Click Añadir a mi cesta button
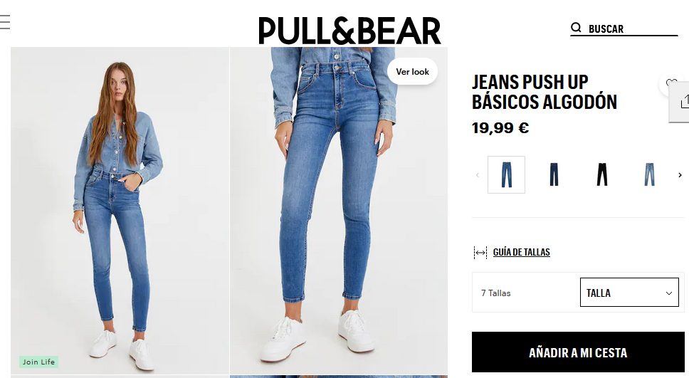Image resolution: width=689 pixels, height=378 pixels. (578, 352)
